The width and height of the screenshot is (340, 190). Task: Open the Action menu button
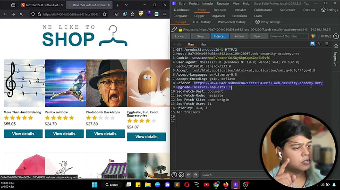239,36
